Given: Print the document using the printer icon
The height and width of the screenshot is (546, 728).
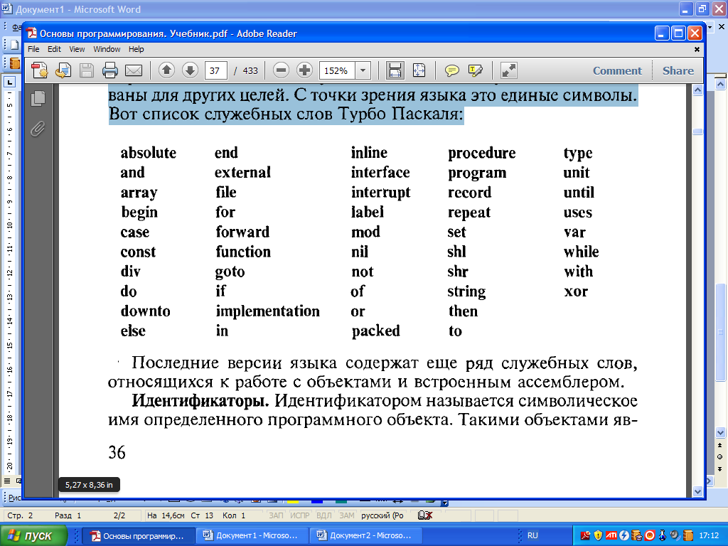Looking at the screenshot, I should pos(110,70).
